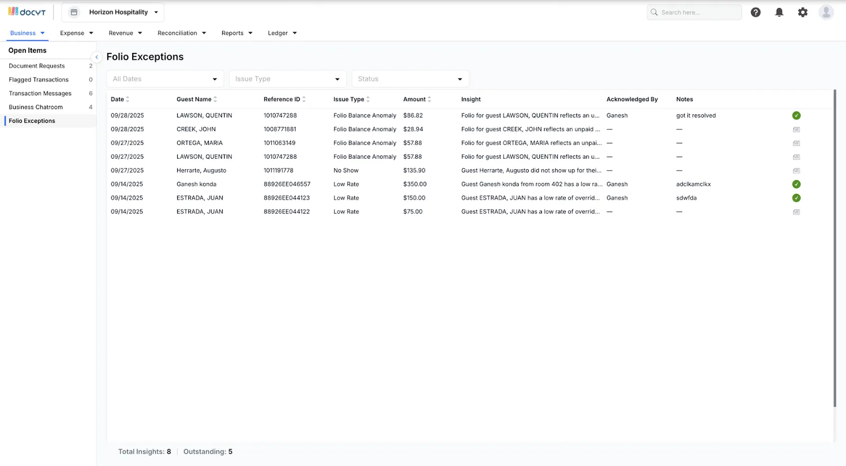Collapse the Open Items sidebar
Image resolution: width=846 pixels, height=466 pixels.
[x=97, y=57]
